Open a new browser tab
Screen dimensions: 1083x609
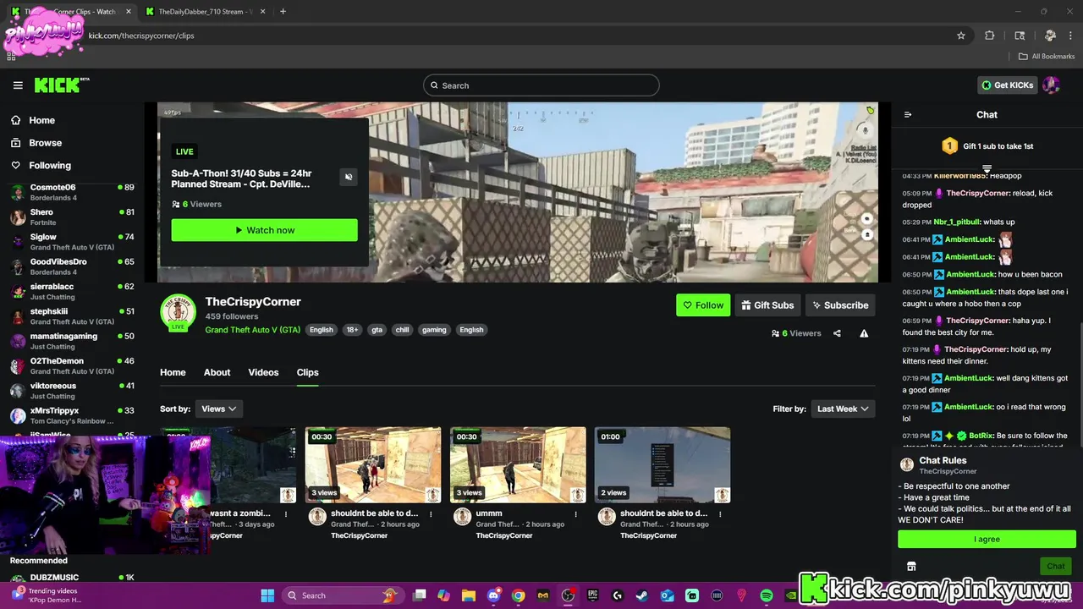click(x=283, y=12)
